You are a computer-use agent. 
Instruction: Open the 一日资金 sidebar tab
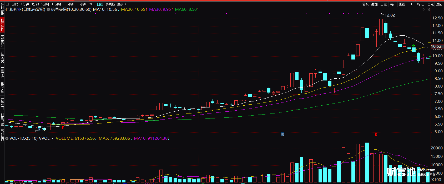pyautogui.click(x=2, y=72)
